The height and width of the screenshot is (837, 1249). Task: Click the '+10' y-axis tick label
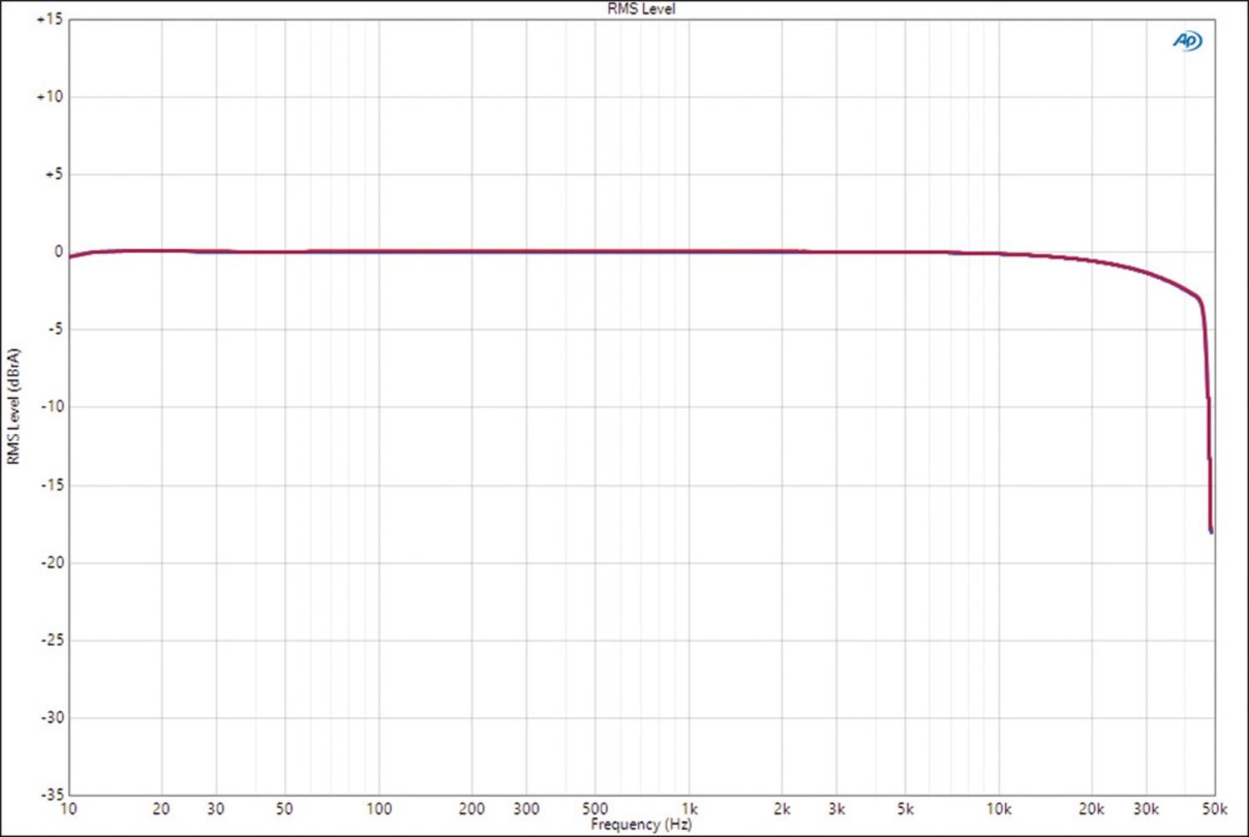[49, 97]
